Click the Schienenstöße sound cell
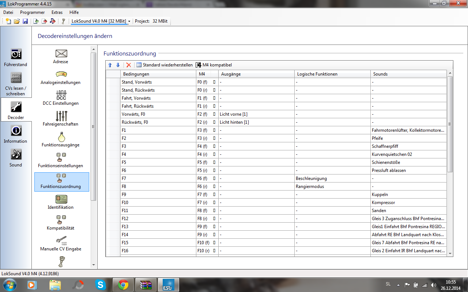 (x=408, y=162)
